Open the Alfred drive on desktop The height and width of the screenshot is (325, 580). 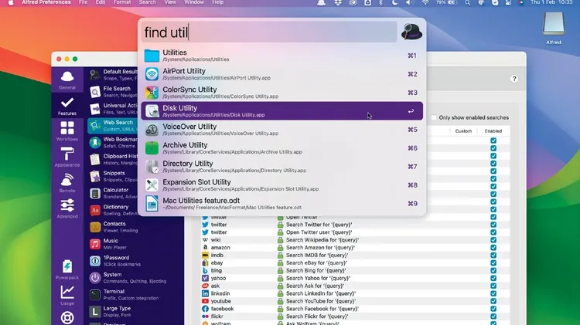coord(554,28)
